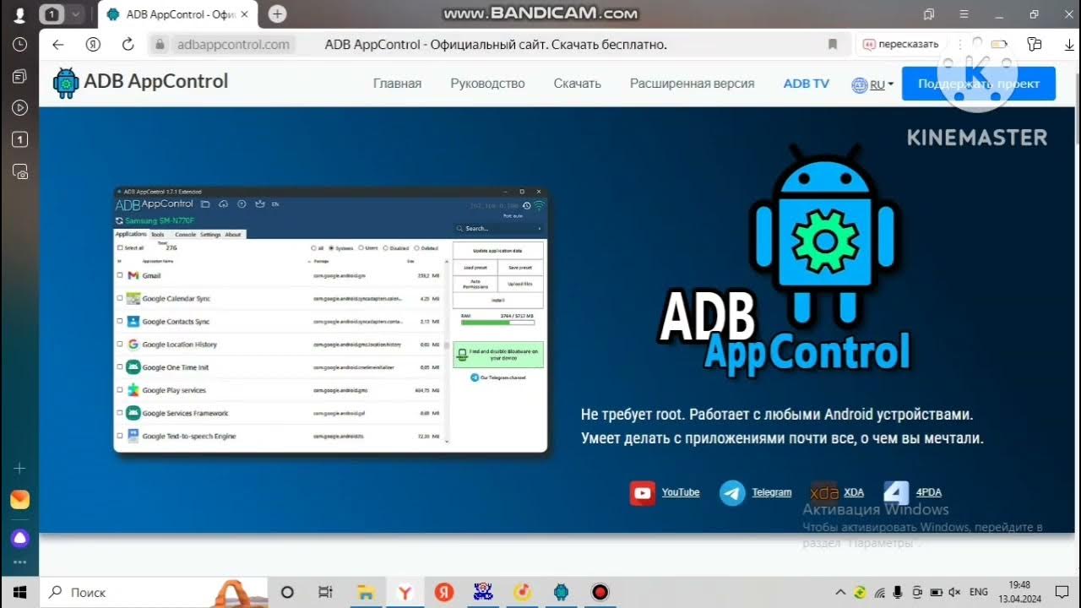The image size is (1081, 608).
Task: Open the browser profile icon
Action: pos(19,14)
